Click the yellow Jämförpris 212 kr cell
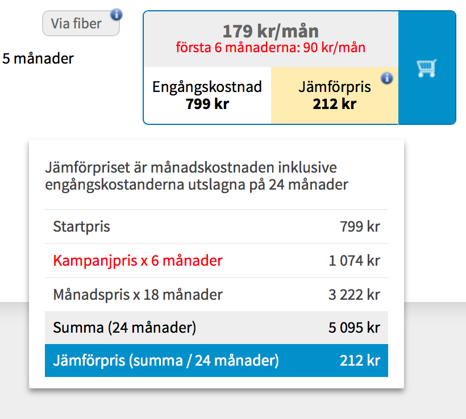Image resolution: width=466 pixels, height=419 pixels. coord(334,95)
